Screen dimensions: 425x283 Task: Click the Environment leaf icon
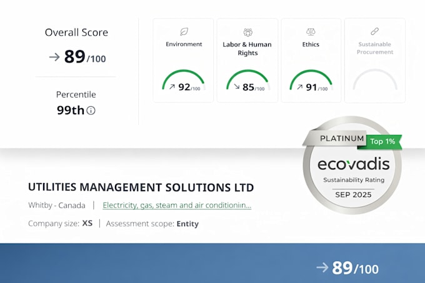click(x=184, y=32)
